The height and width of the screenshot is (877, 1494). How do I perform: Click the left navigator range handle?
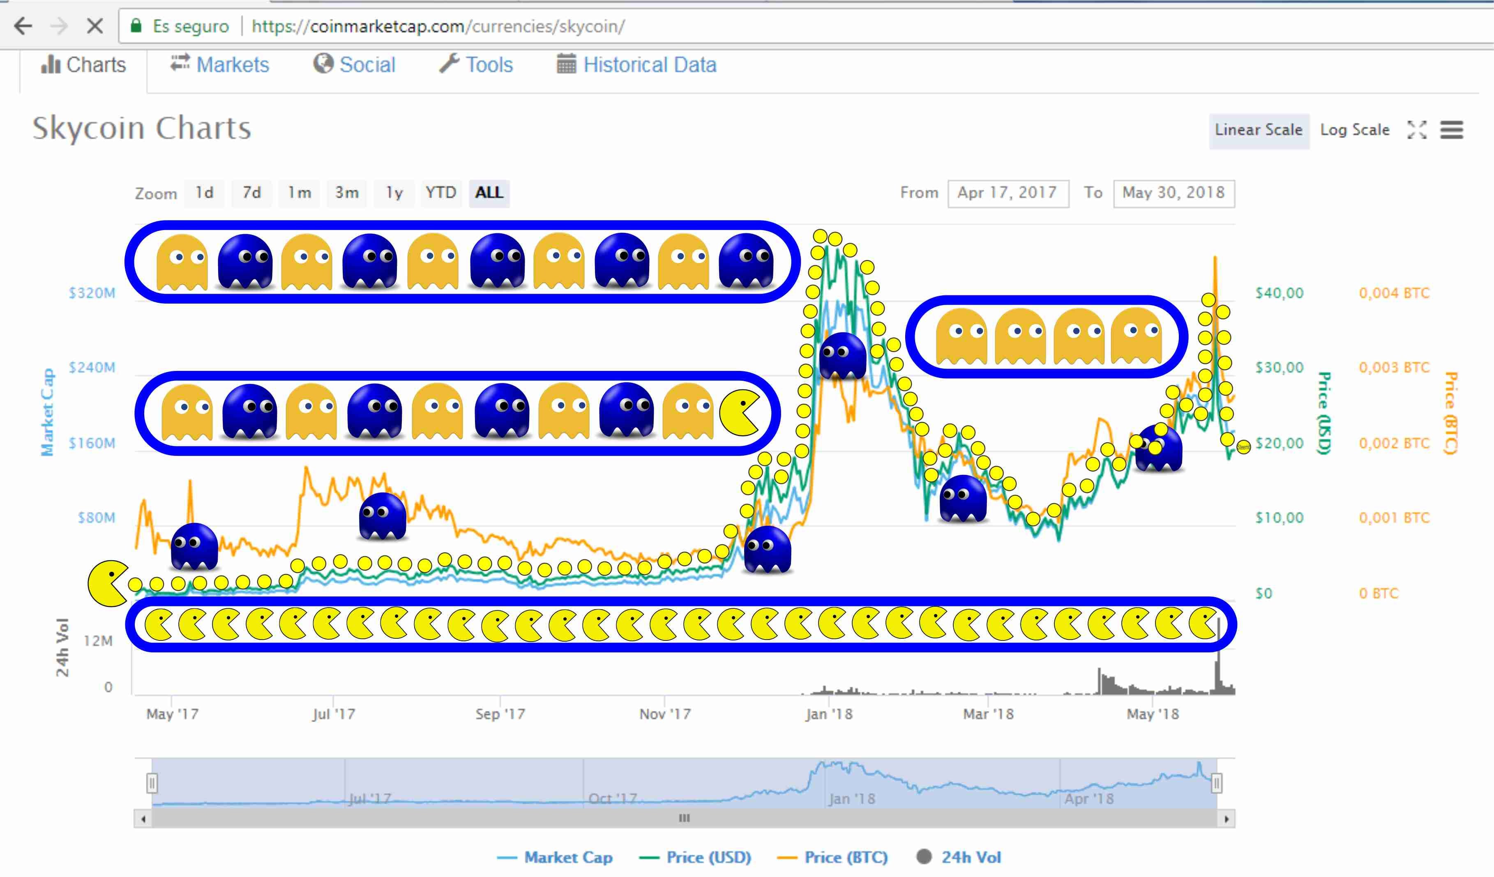point(152,783)
